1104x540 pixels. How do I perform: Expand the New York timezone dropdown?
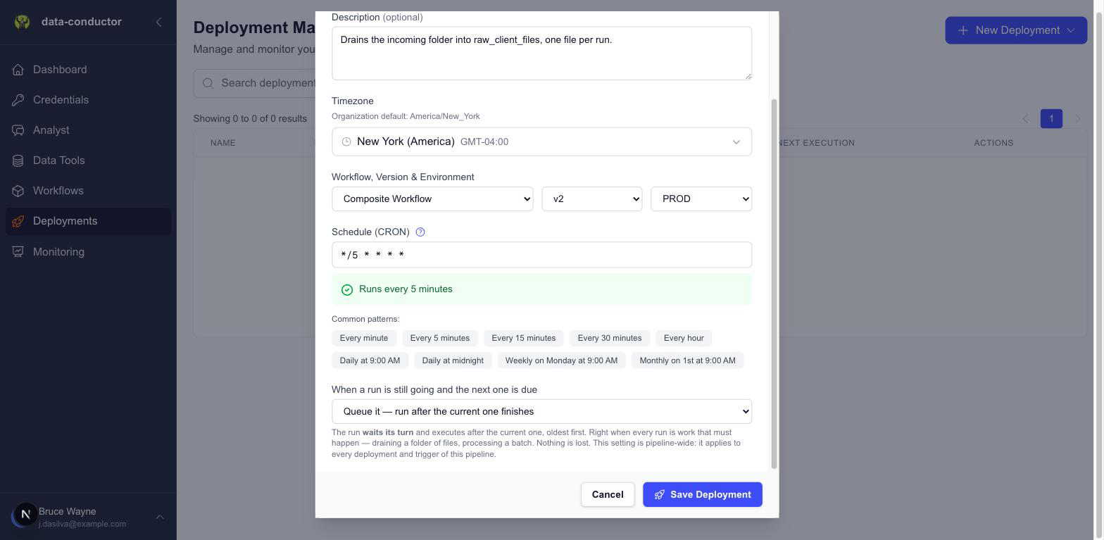(541, 142)
